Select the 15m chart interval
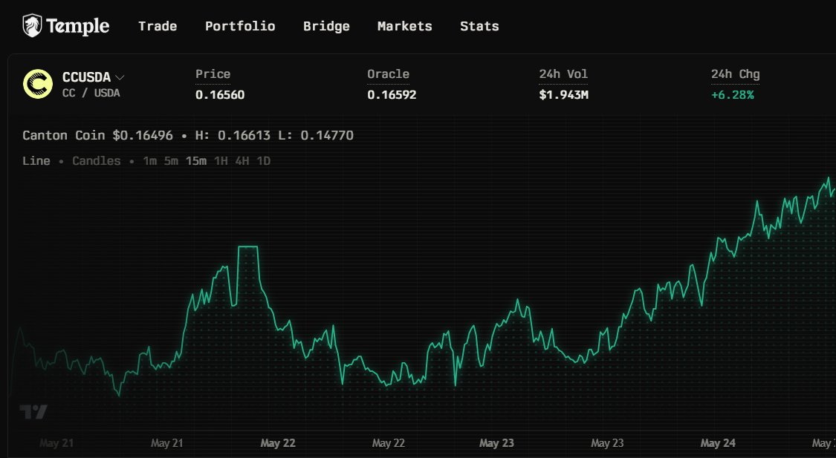This screenshot has width=836, height=458. pyautogui.click(x=195, y=161)
